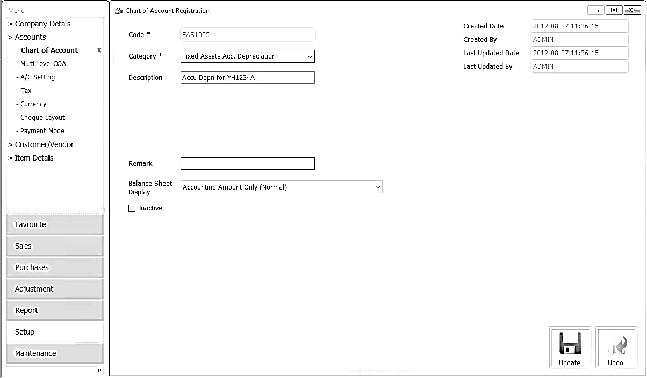Viewport: 647px width, 378px height.
Task: Click the menu panel scroll right arrow
Action: click(x=100, y=370)
